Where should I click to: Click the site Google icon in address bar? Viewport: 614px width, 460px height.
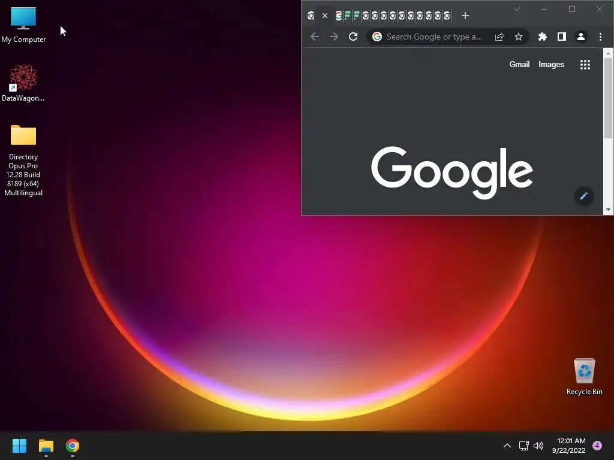click(377, 37)
